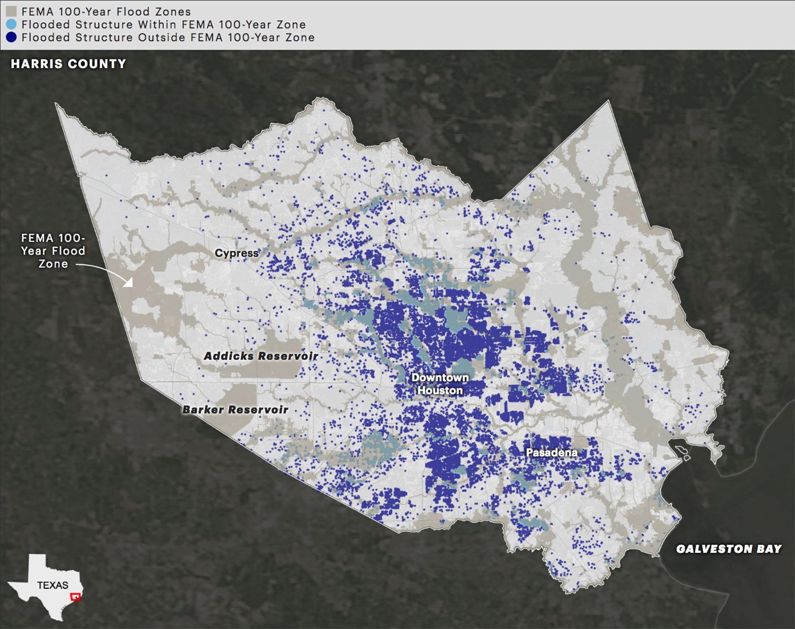Click the GALVESTON BAY label
The height and width of the screenshot is (629, 795).
[x=729, y=549]
